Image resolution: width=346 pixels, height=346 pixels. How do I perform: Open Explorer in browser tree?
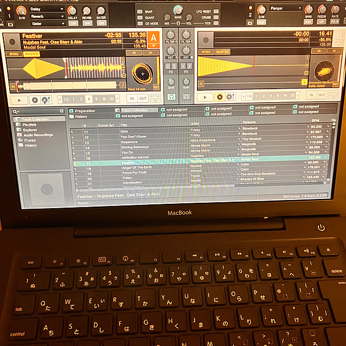[x=28, y=130]
